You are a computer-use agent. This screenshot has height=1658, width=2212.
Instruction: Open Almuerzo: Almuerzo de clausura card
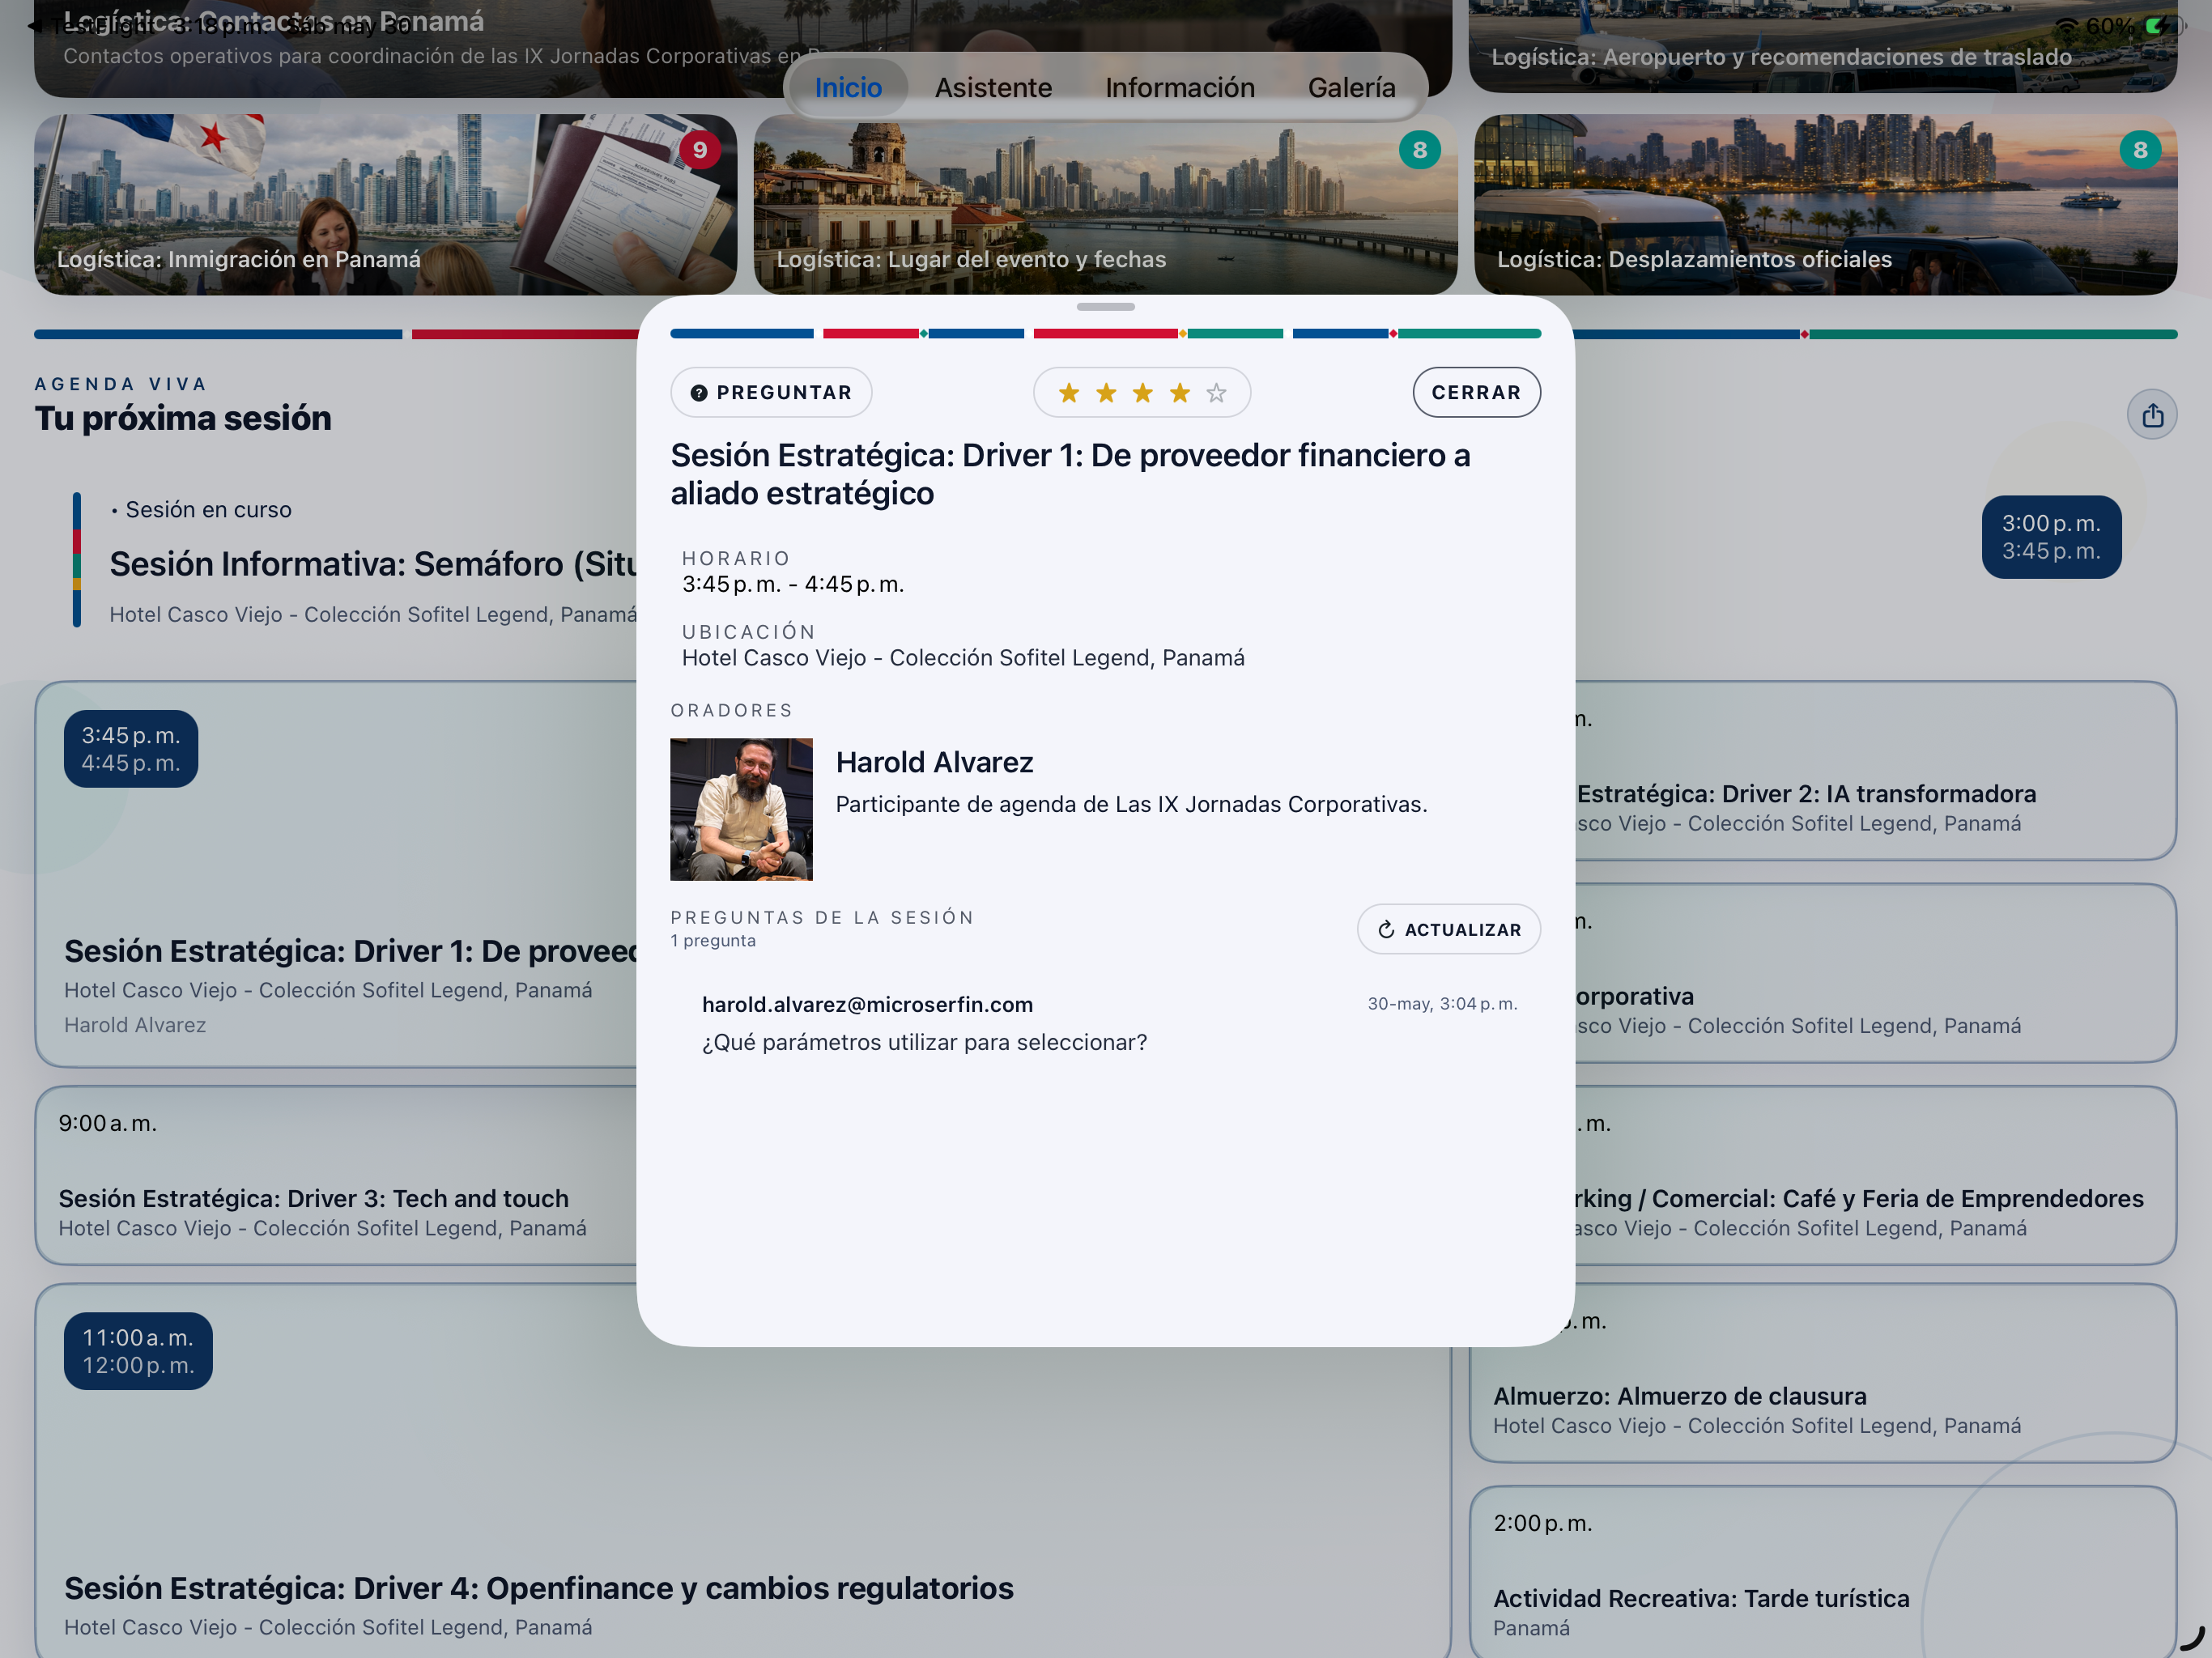tap(1822, 1374)
